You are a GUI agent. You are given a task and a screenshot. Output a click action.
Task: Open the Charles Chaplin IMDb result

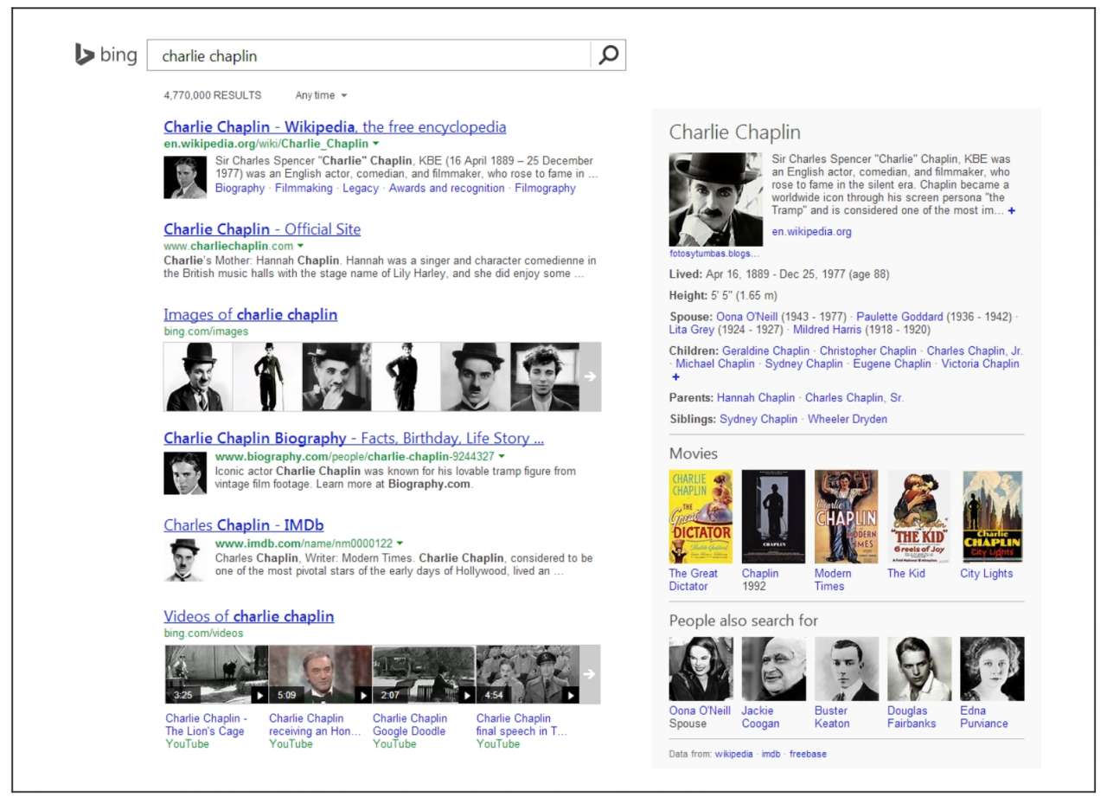(x=244, y=525)
